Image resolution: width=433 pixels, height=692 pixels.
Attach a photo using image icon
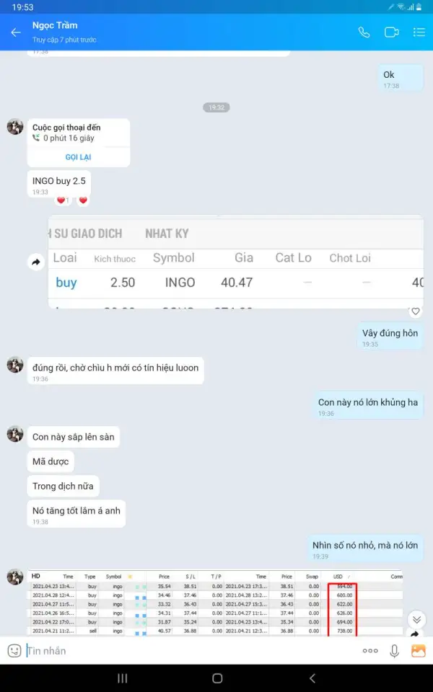point(418,650)
